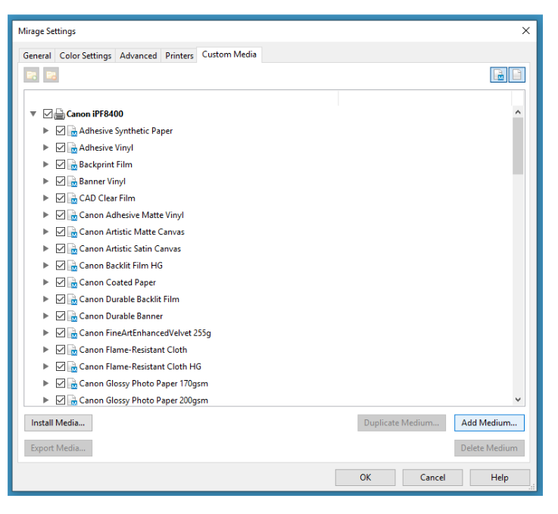Toggle the Canon Flame-Resistant Cloth checkbox
The height and width of the screenshot is (514, 558).
[x=61, y=350]
